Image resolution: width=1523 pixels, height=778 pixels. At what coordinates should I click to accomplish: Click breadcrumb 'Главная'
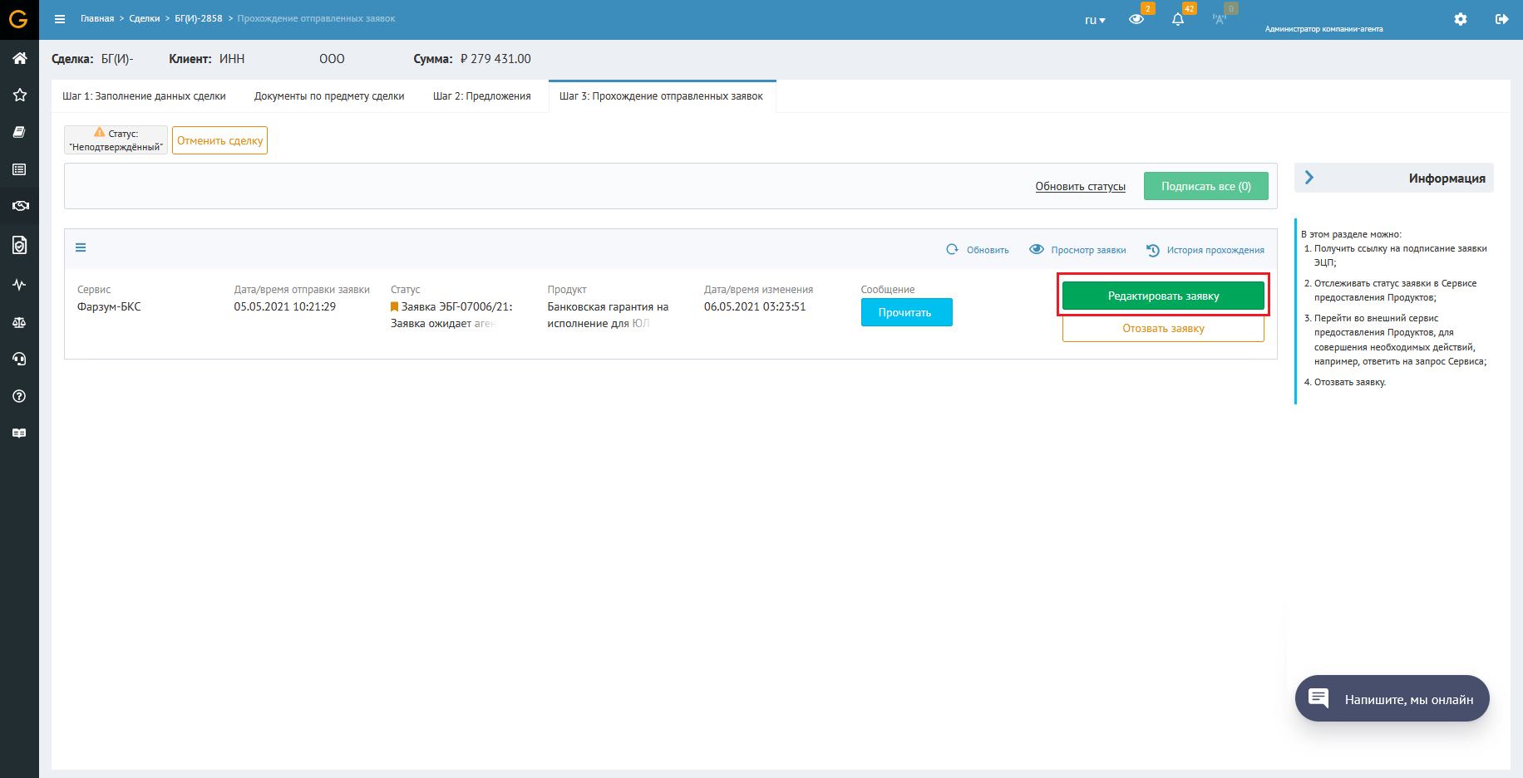[x=97, y=18]
